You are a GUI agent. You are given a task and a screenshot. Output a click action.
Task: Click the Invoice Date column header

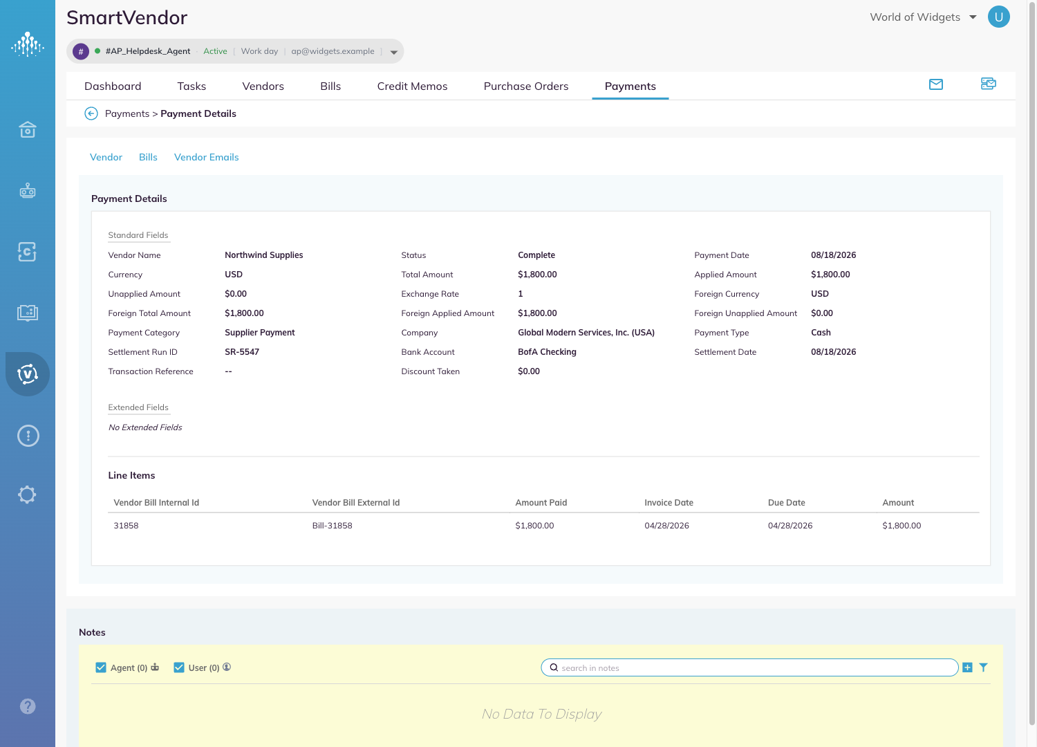[x=669, y=503]
